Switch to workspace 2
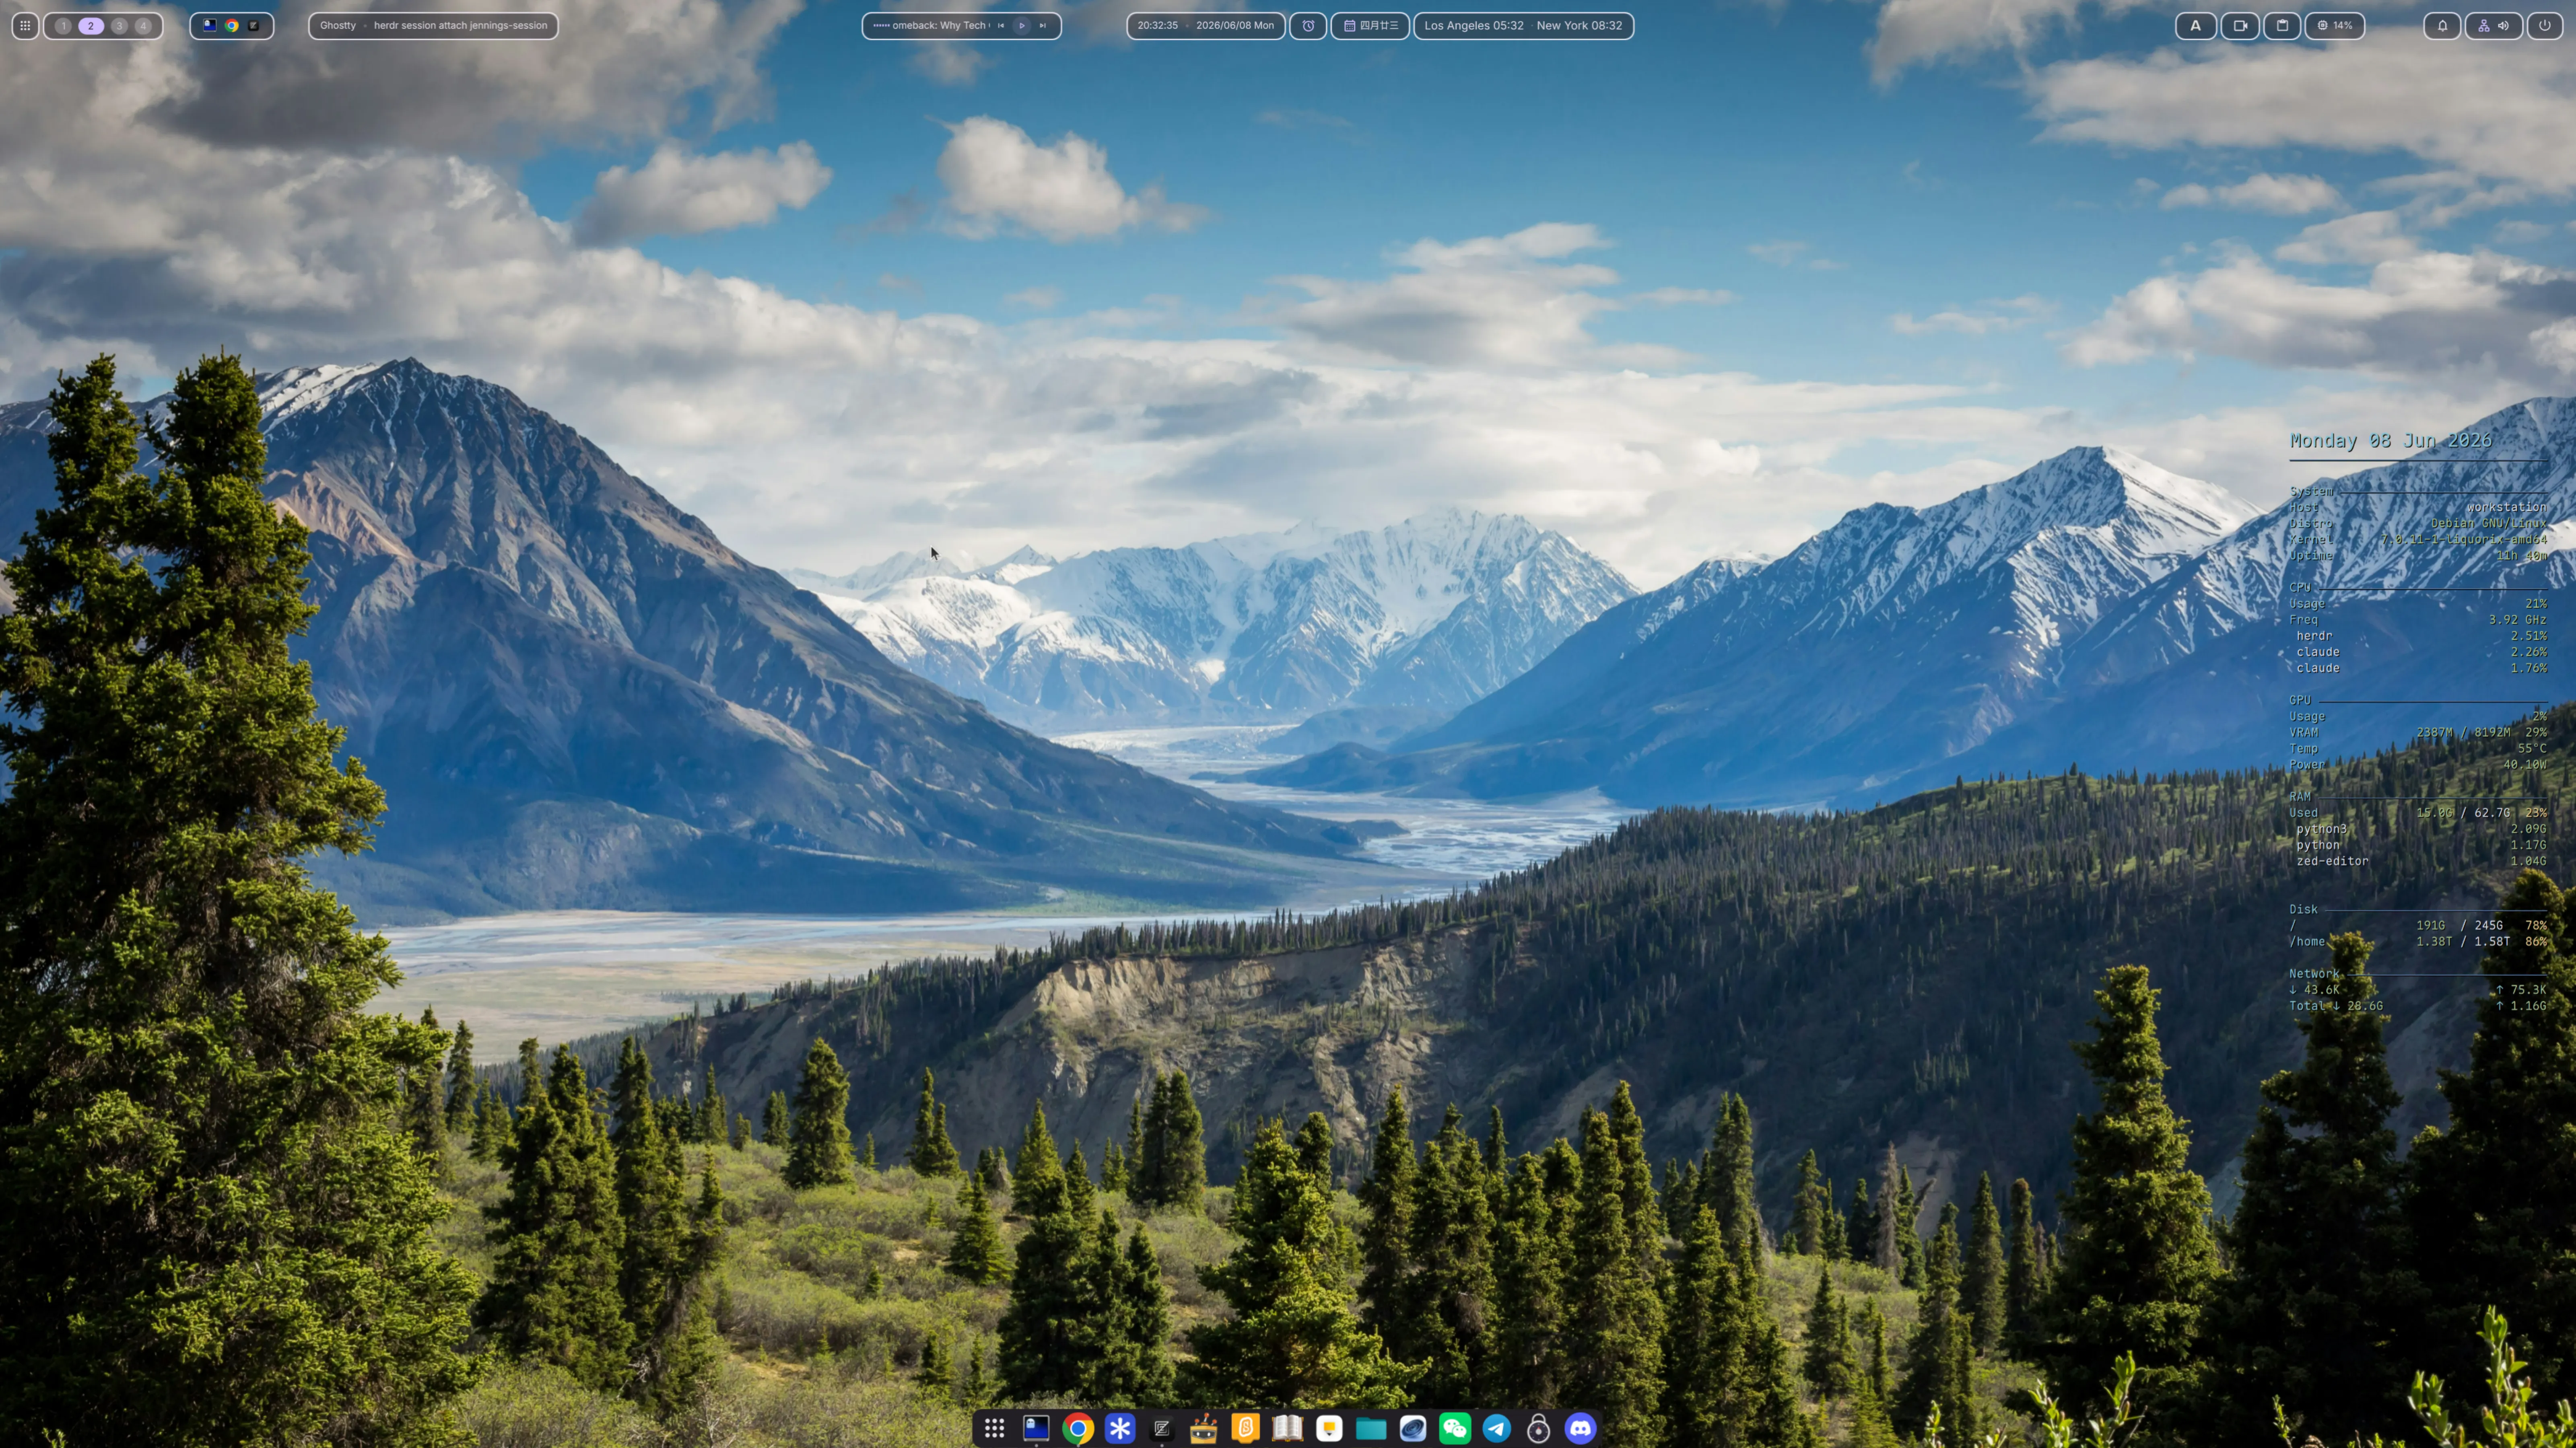 click(91, 26)
